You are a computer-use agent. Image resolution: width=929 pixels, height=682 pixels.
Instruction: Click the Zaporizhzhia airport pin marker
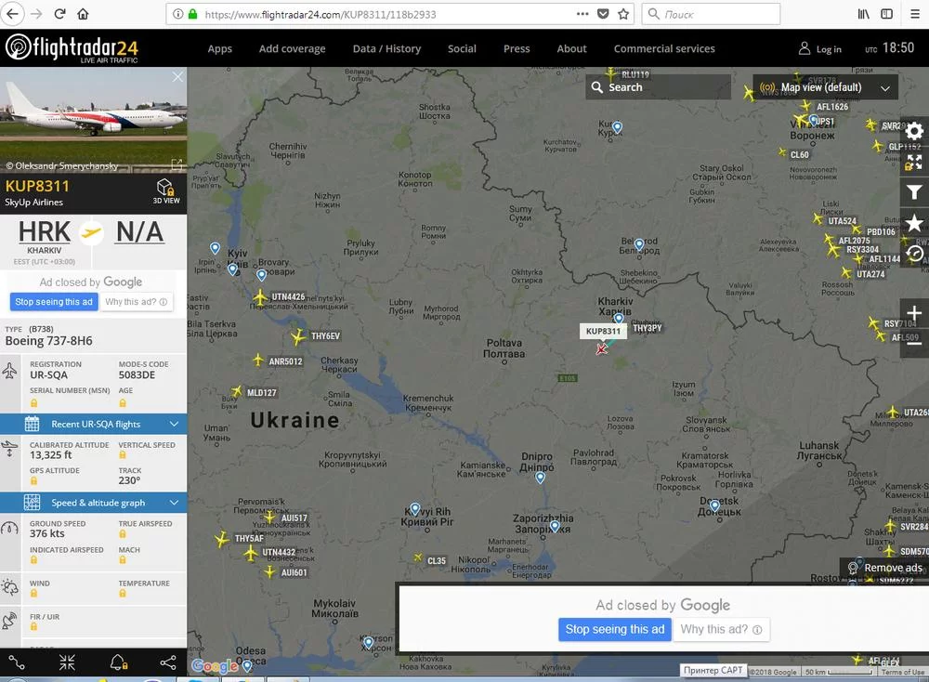coord(555,526)
